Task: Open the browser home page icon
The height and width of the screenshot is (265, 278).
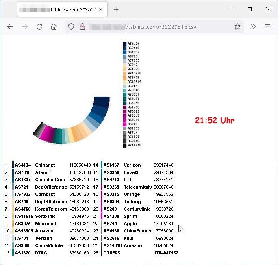Action: [x=54, y=27]
